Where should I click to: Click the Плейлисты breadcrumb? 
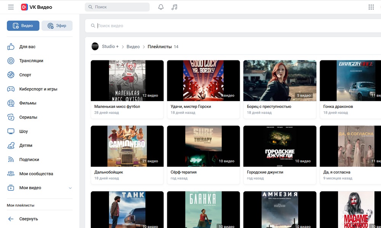(160, 46)
